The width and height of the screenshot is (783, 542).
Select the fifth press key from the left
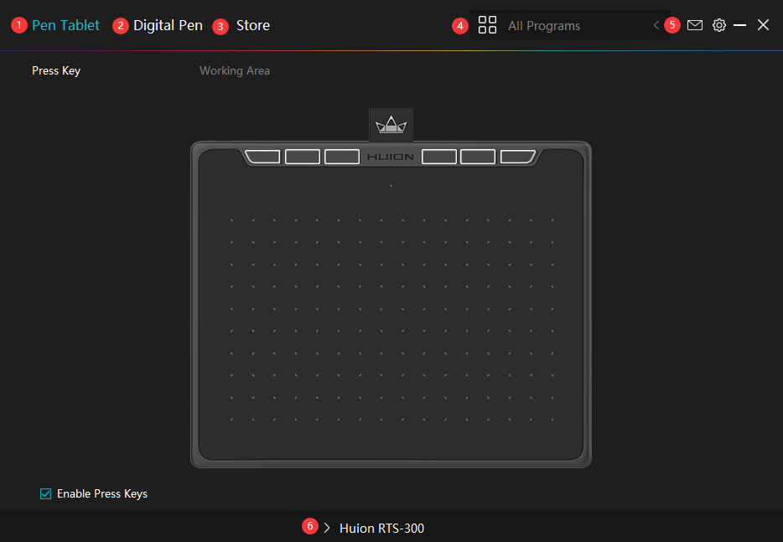click(478, 156)
